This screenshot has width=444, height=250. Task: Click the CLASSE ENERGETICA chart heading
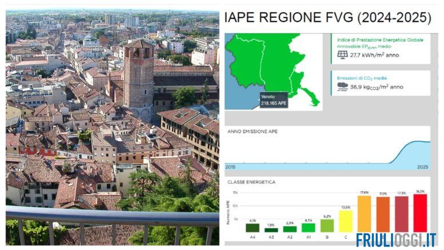click(x=251, y=182)
